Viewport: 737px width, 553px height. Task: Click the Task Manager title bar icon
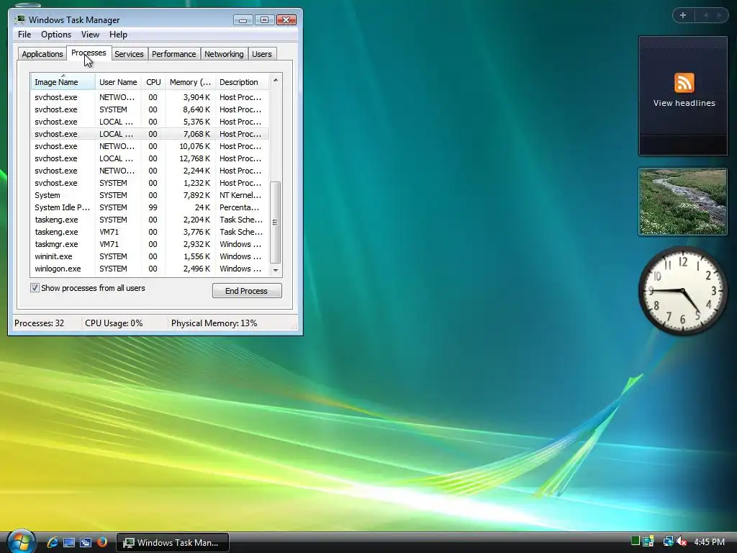[x=19, y=19]
